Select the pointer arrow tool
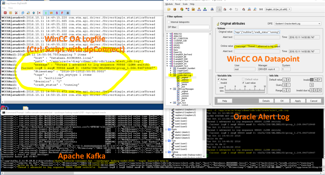The width and height of the screenshot is (325, 175). pyautogui.click(x=219, y=9)
